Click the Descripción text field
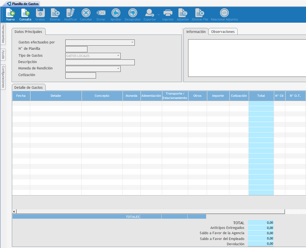306x248 pixels. (100, 62)
